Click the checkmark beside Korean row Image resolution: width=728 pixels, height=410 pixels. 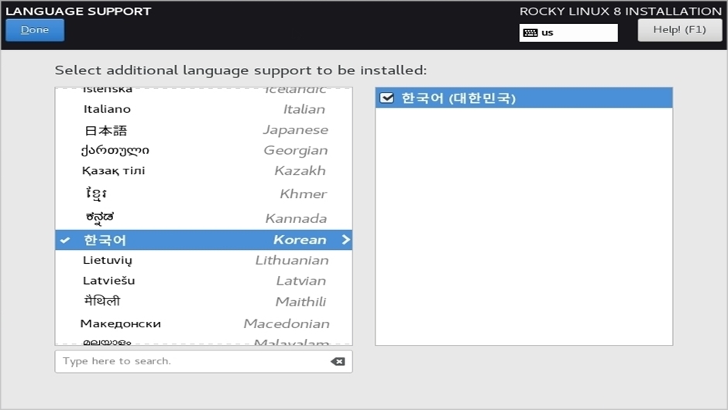coord(66,241)
